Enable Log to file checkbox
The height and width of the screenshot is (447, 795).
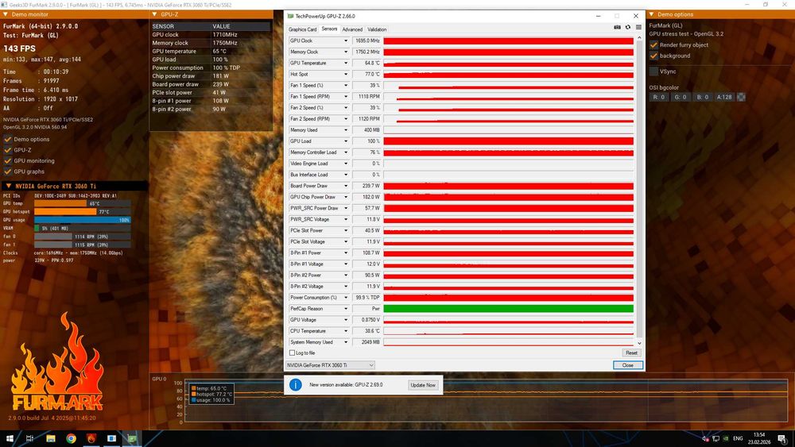point(292,353)
